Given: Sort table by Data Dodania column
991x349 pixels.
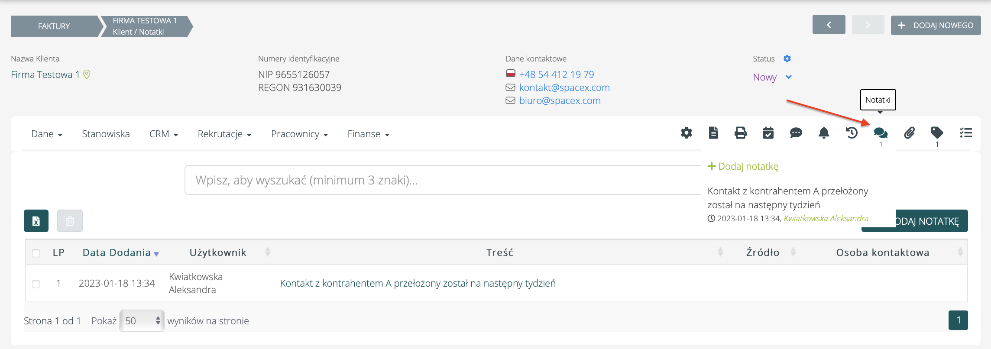Looking at the screenshot, I should tap(117, 253).
